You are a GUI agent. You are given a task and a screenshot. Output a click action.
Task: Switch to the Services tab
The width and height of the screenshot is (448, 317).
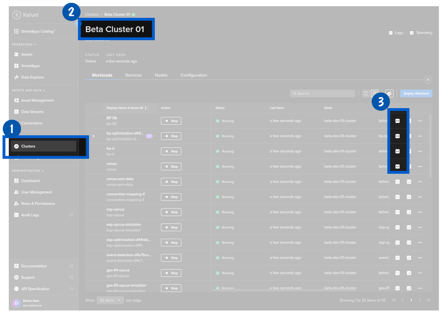(x=134, y=75)
